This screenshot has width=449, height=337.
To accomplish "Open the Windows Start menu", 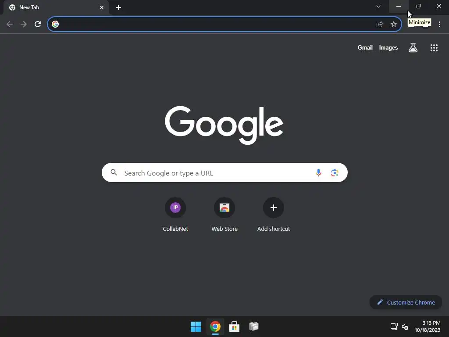I will coord(196,326).
